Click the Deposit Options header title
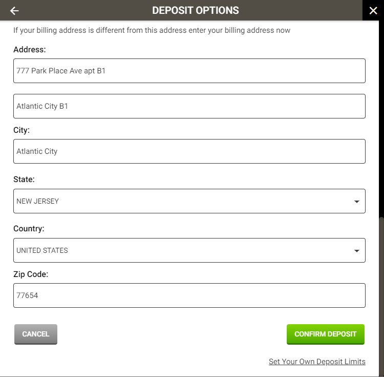 [196, 10]
